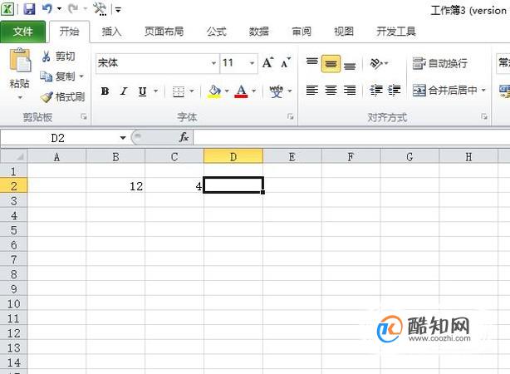Select cell containing 12
The image size is (510, 374).
(115, 186)
